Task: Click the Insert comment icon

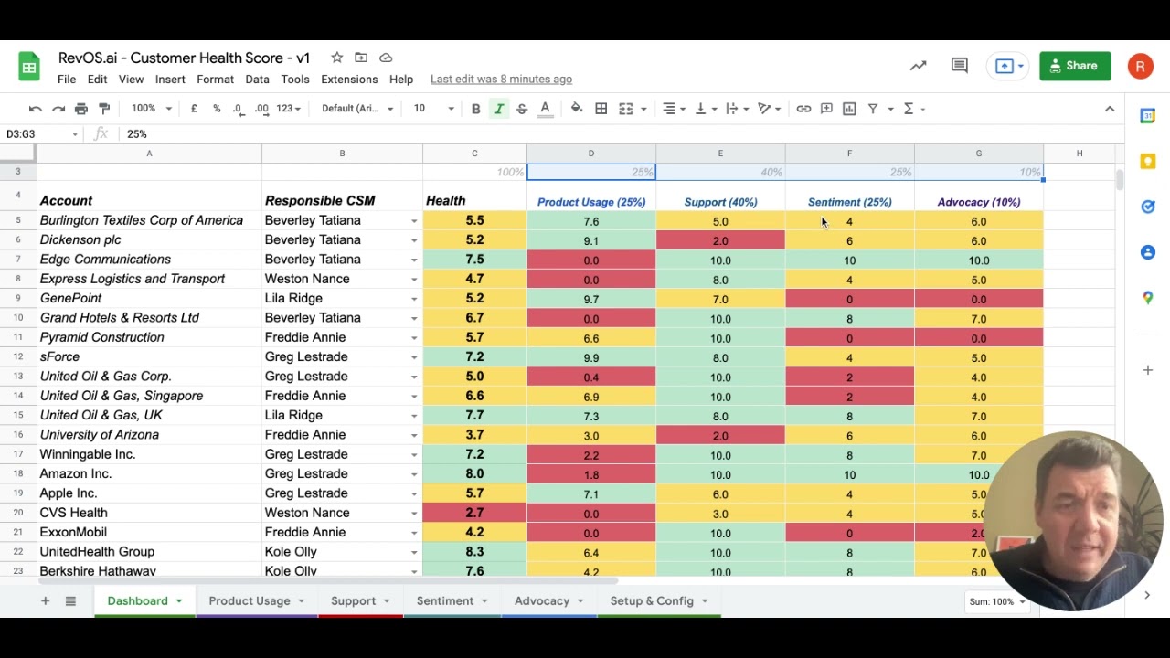Action: pyautogui.click(x=826, y=109)
